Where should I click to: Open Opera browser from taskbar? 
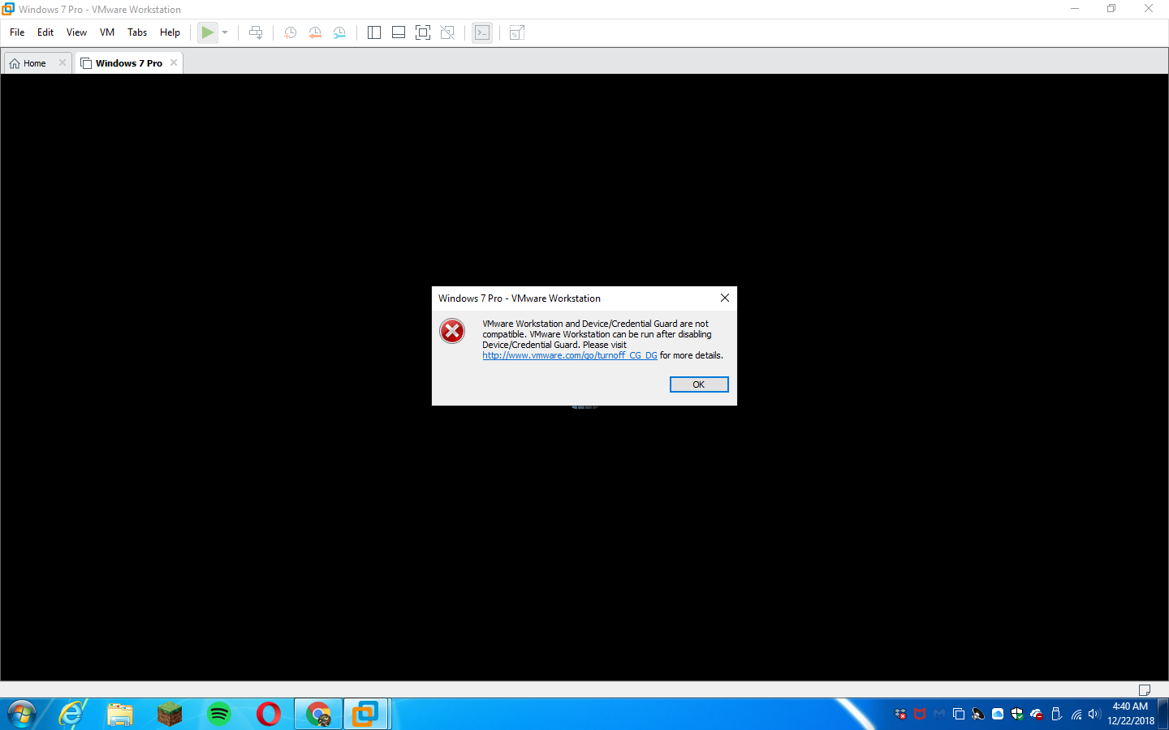pyautogui.click(x=269, y=714)
